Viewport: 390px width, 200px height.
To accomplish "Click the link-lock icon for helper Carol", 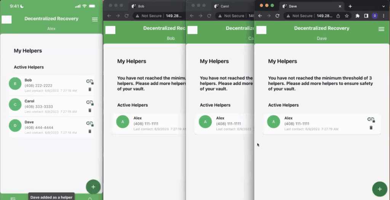I will tap(90, 102).
